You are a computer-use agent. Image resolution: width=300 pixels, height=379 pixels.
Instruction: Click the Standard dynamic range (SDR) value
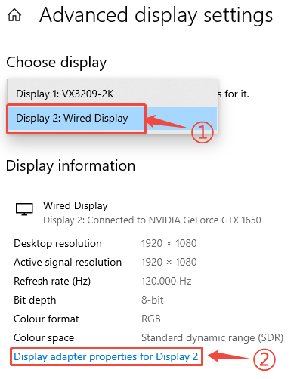[x=212, y=337]
